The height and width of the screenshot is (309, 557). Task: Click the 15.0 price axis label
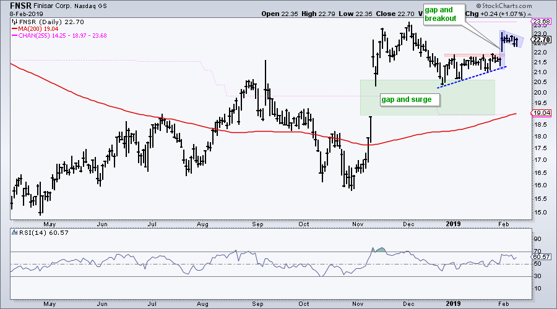tap(539, 213)
